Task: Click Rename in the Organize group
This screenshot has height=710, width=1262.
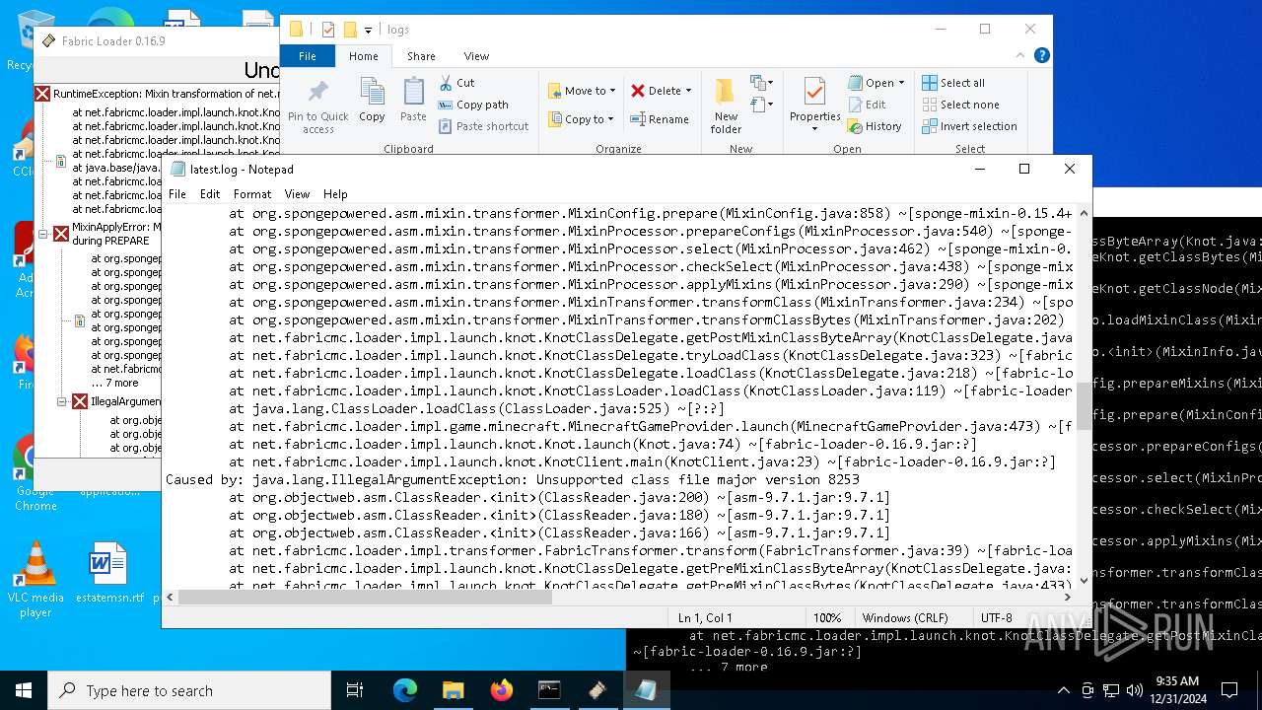Action: 660,119
